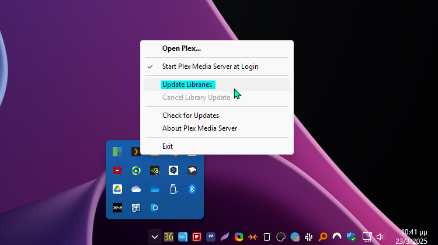Open the red toolbox tray icon

[x=117, y=170]
